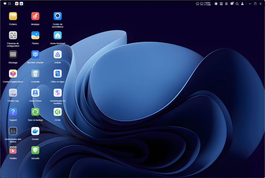Open the user account menu
Screen dimensions: 265x178
(242, 4)
